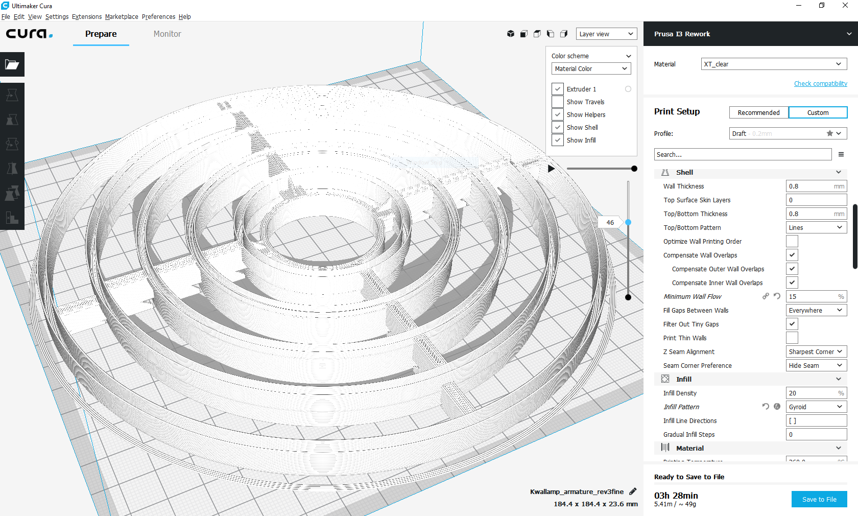
Task: Open the Preferences menu
Action: tap(158, 17)
